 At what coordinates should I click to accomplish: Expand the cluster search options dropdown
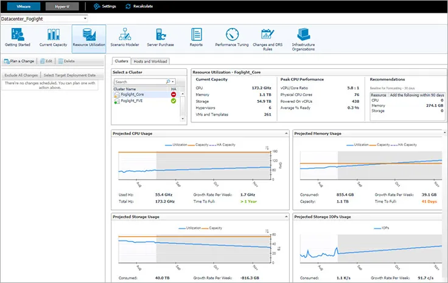click(x=173, y=81)
